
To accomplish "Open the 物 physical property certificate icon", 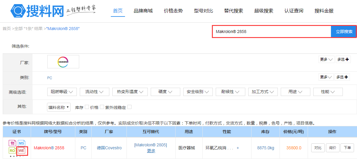I will (x=12, y=143).
